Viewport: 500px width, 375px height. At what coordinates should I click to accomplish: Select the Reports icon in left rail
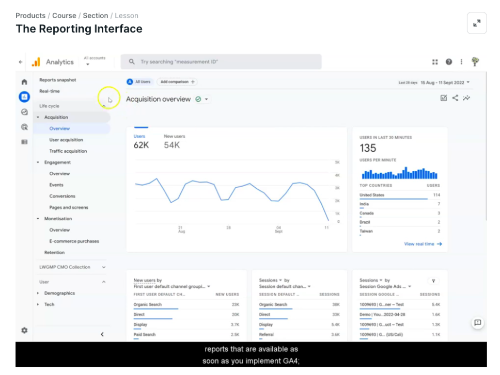pos(24,96)
